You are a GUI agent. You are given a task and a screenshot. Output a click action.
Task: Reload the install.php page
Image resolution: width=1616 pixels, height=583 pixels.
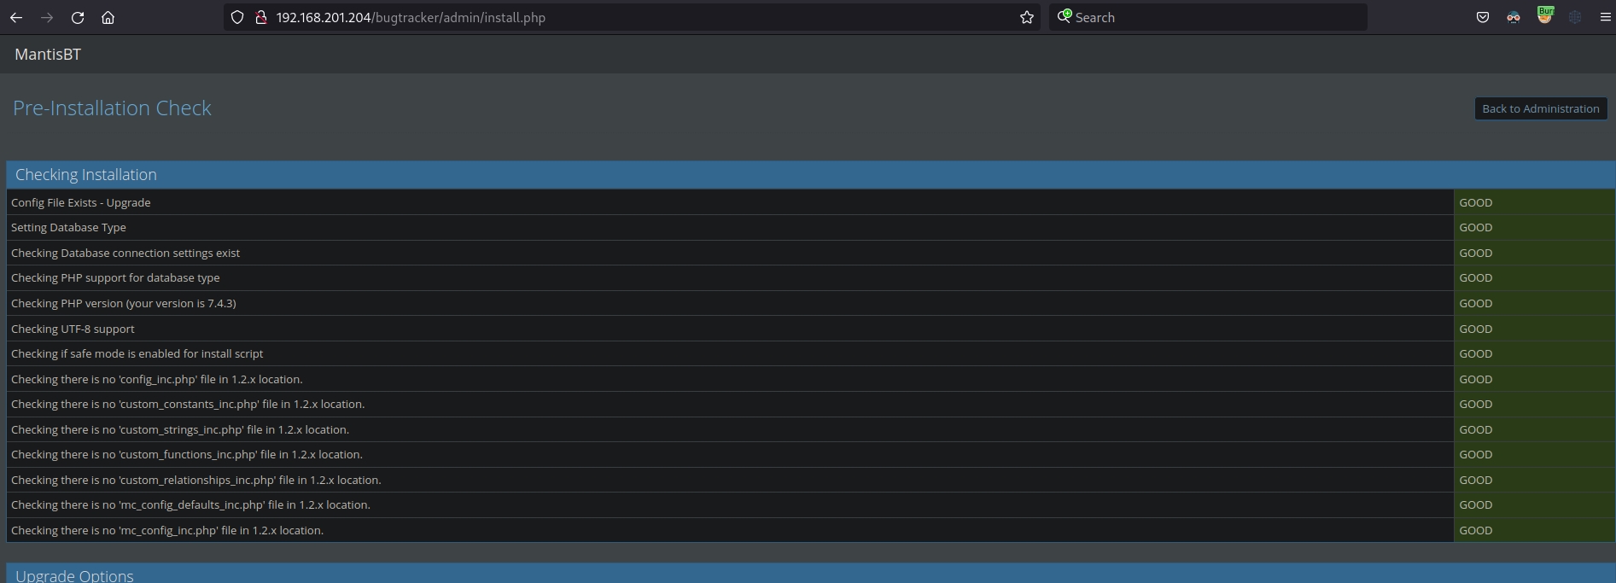[78, 17]
